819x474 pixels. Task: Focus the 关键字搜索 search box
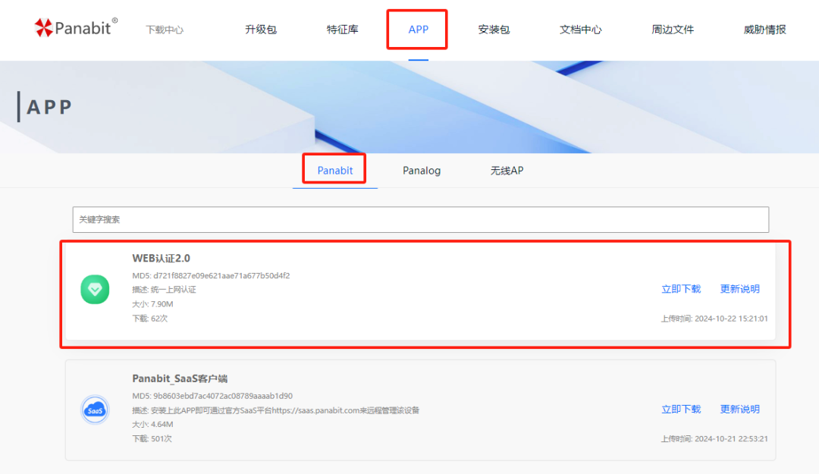pyautogui.click(x=420, y=219)
